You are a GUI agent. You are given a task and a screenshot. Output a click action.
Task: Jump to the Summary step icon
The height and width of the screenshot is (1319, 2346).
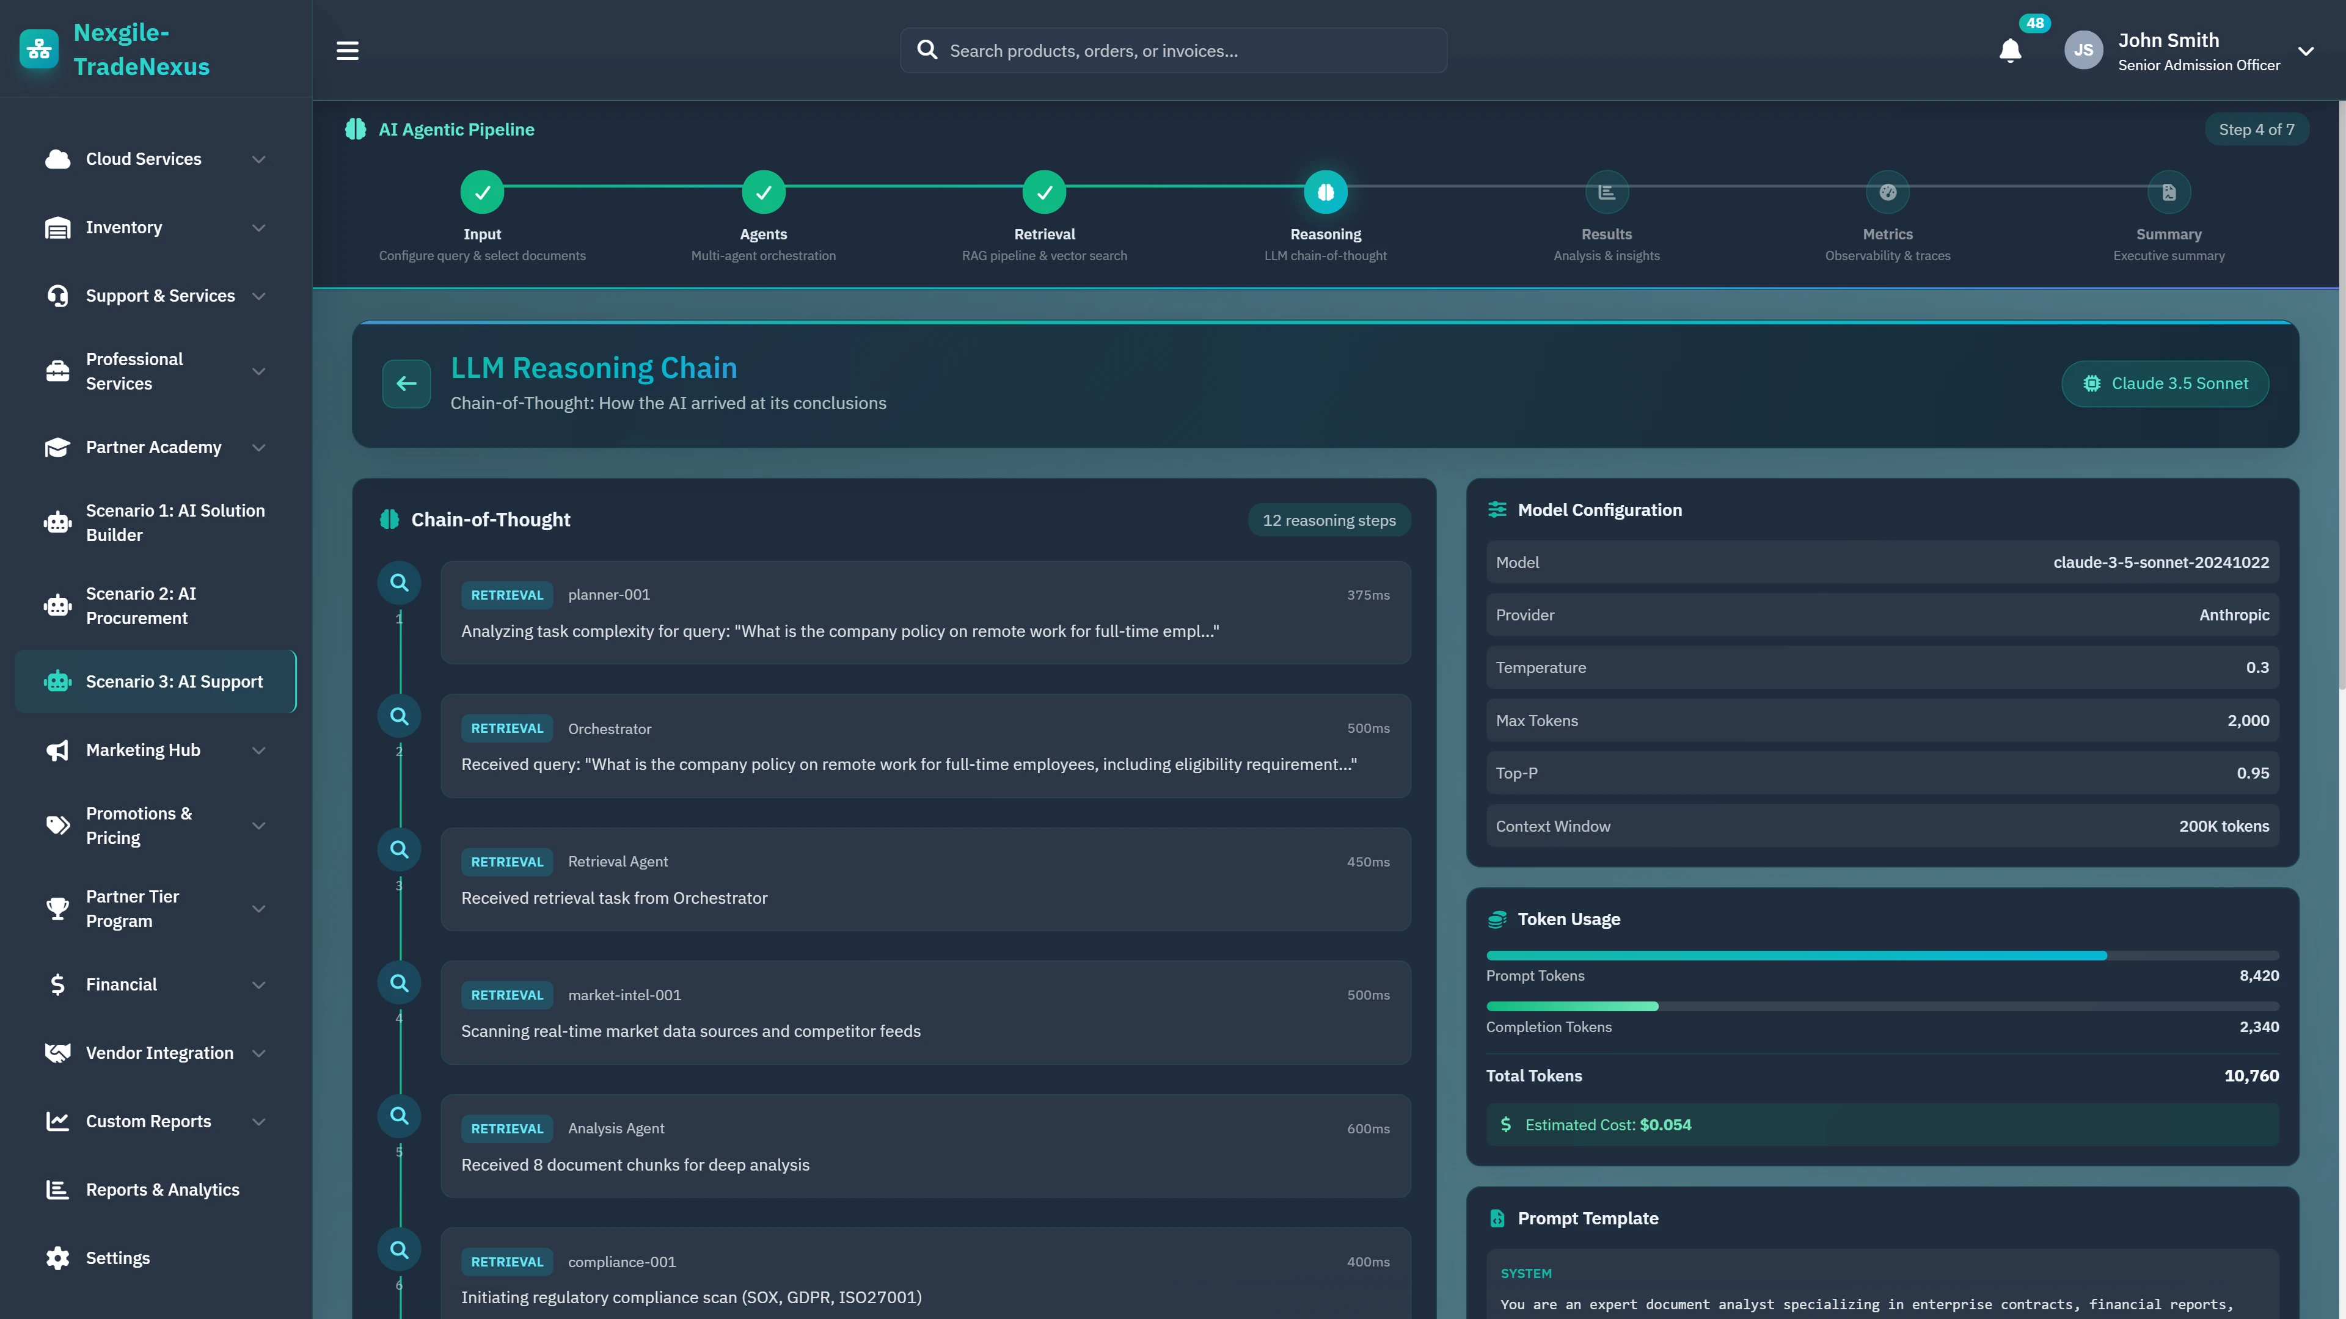[2168, 192]
